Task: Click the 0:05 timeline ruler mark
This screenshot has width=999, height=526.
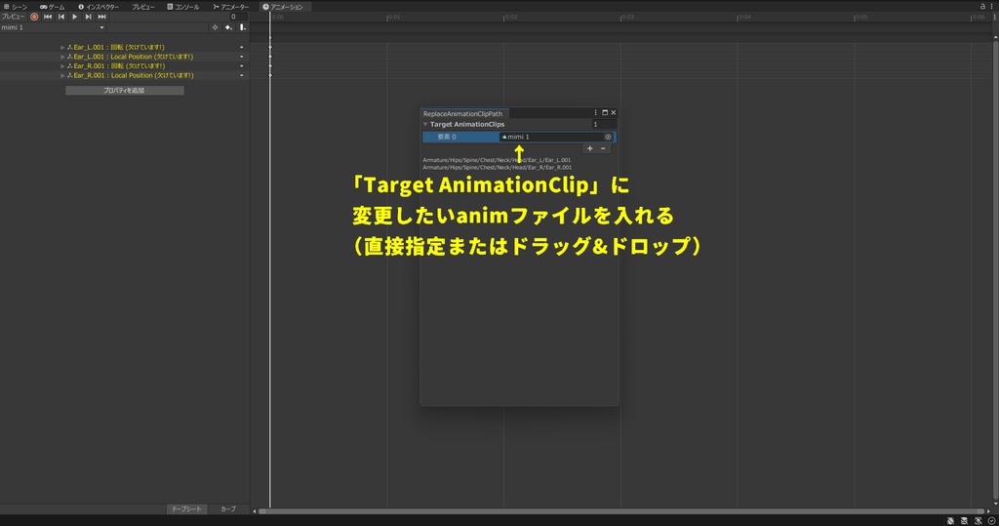Action: point(860,17)
